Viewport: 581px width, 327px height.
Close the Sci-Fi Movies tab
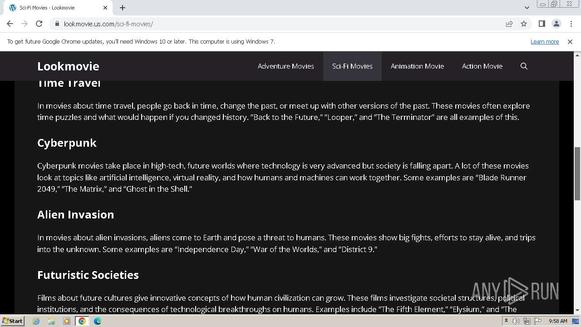[x=105, y=8]
